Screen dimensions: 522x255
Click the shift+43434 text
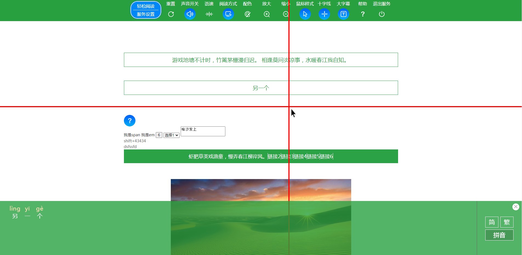click(x=135, y=141)
